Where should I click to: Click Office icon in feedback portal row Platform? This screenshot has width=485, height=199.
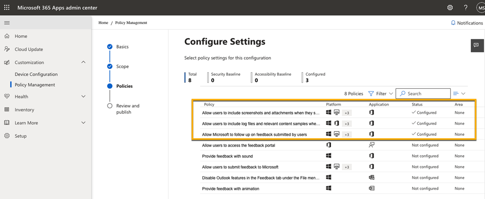coord(329,145)
